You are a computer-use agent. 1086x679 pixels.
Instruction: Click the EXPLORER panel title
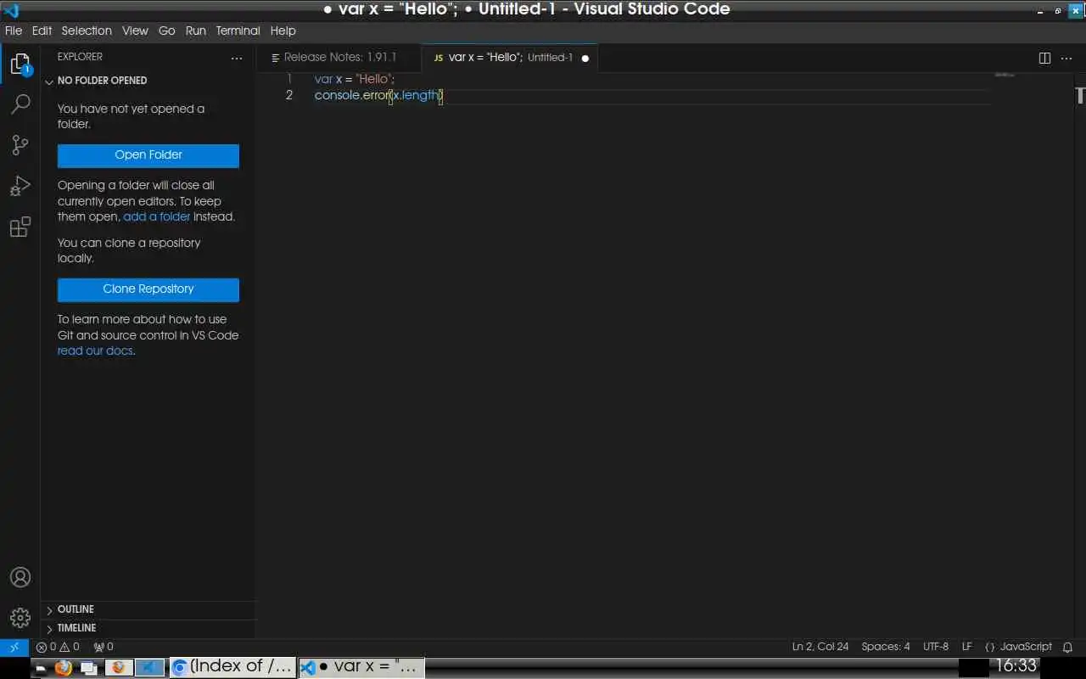pyautogui.click(x=80, y=57)
